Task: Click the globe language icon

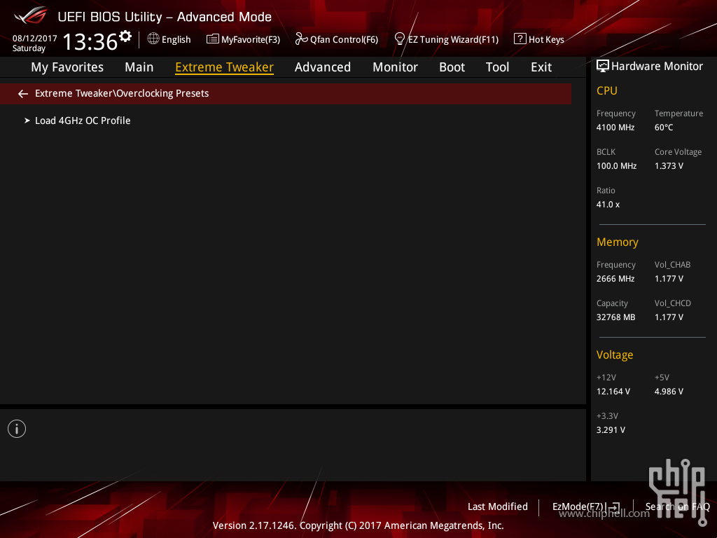Action: 153,39
